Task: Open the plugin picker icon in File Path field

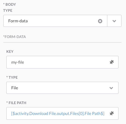Action: [112, 113]
